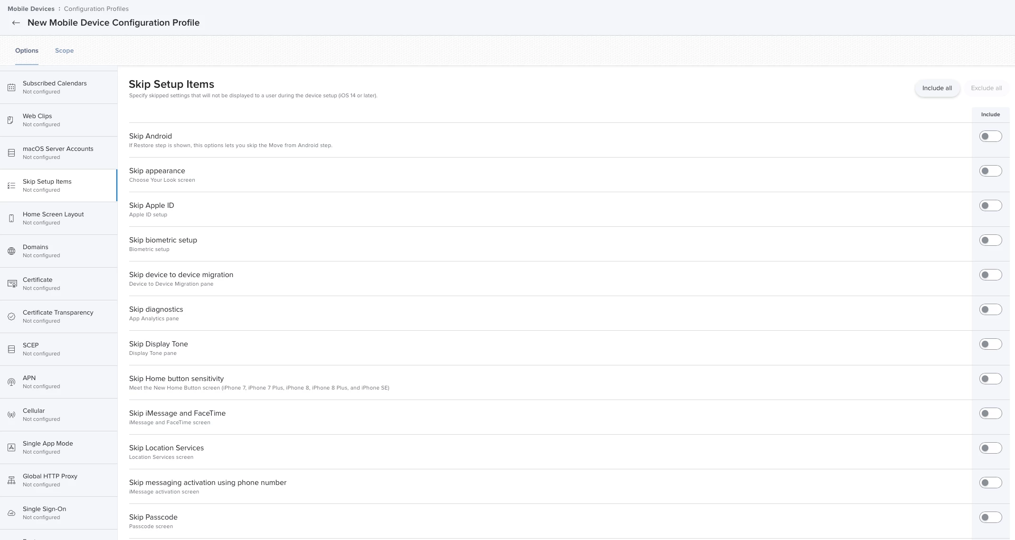Toggle Skip Apple ID on
Screen dimensions: 1015x540
click(x=990, y=205)
